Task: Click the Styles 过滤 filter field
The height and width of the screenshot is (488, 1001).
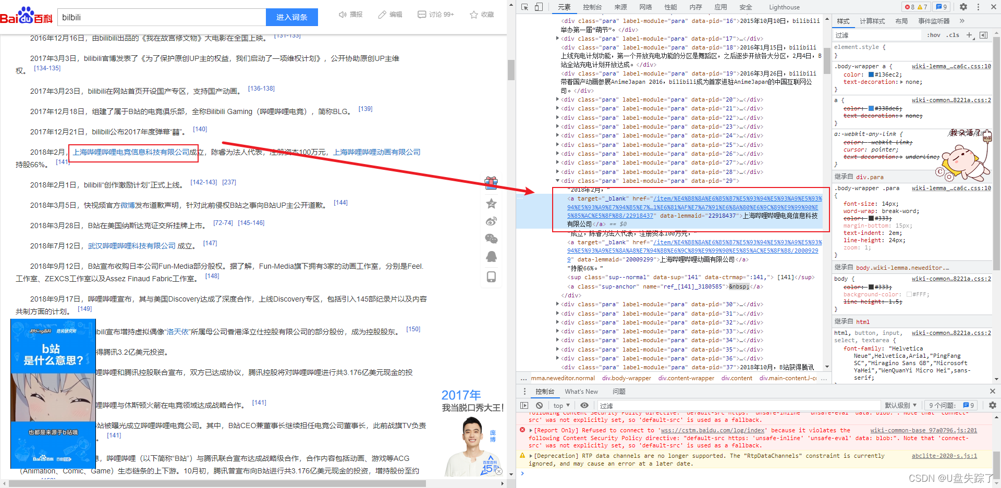Action: [x=877, y=35]
